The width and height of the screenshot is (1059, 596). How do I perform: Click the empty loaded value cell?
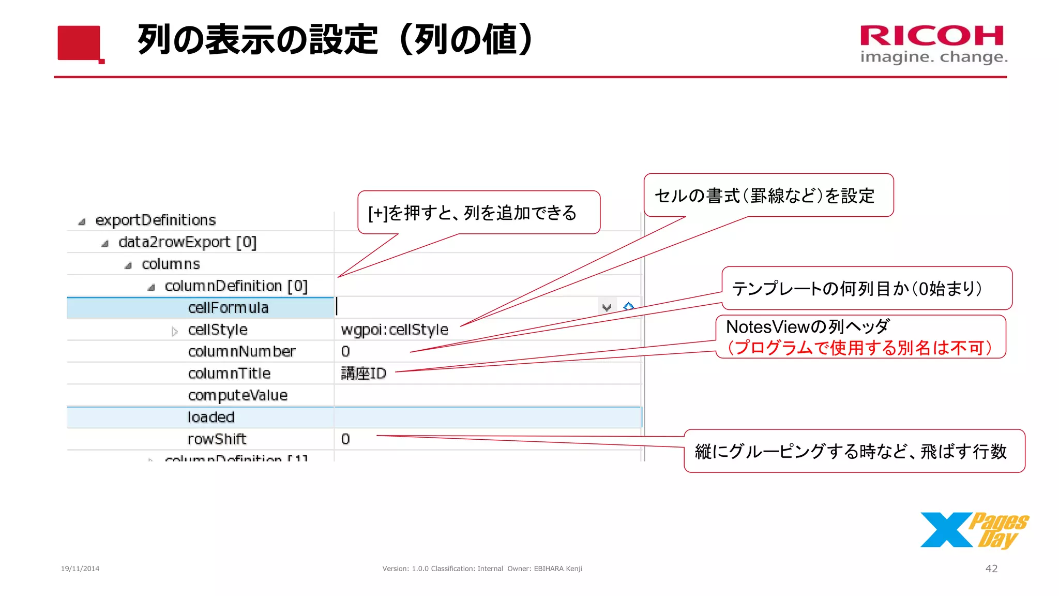click(x=488, y=417)
